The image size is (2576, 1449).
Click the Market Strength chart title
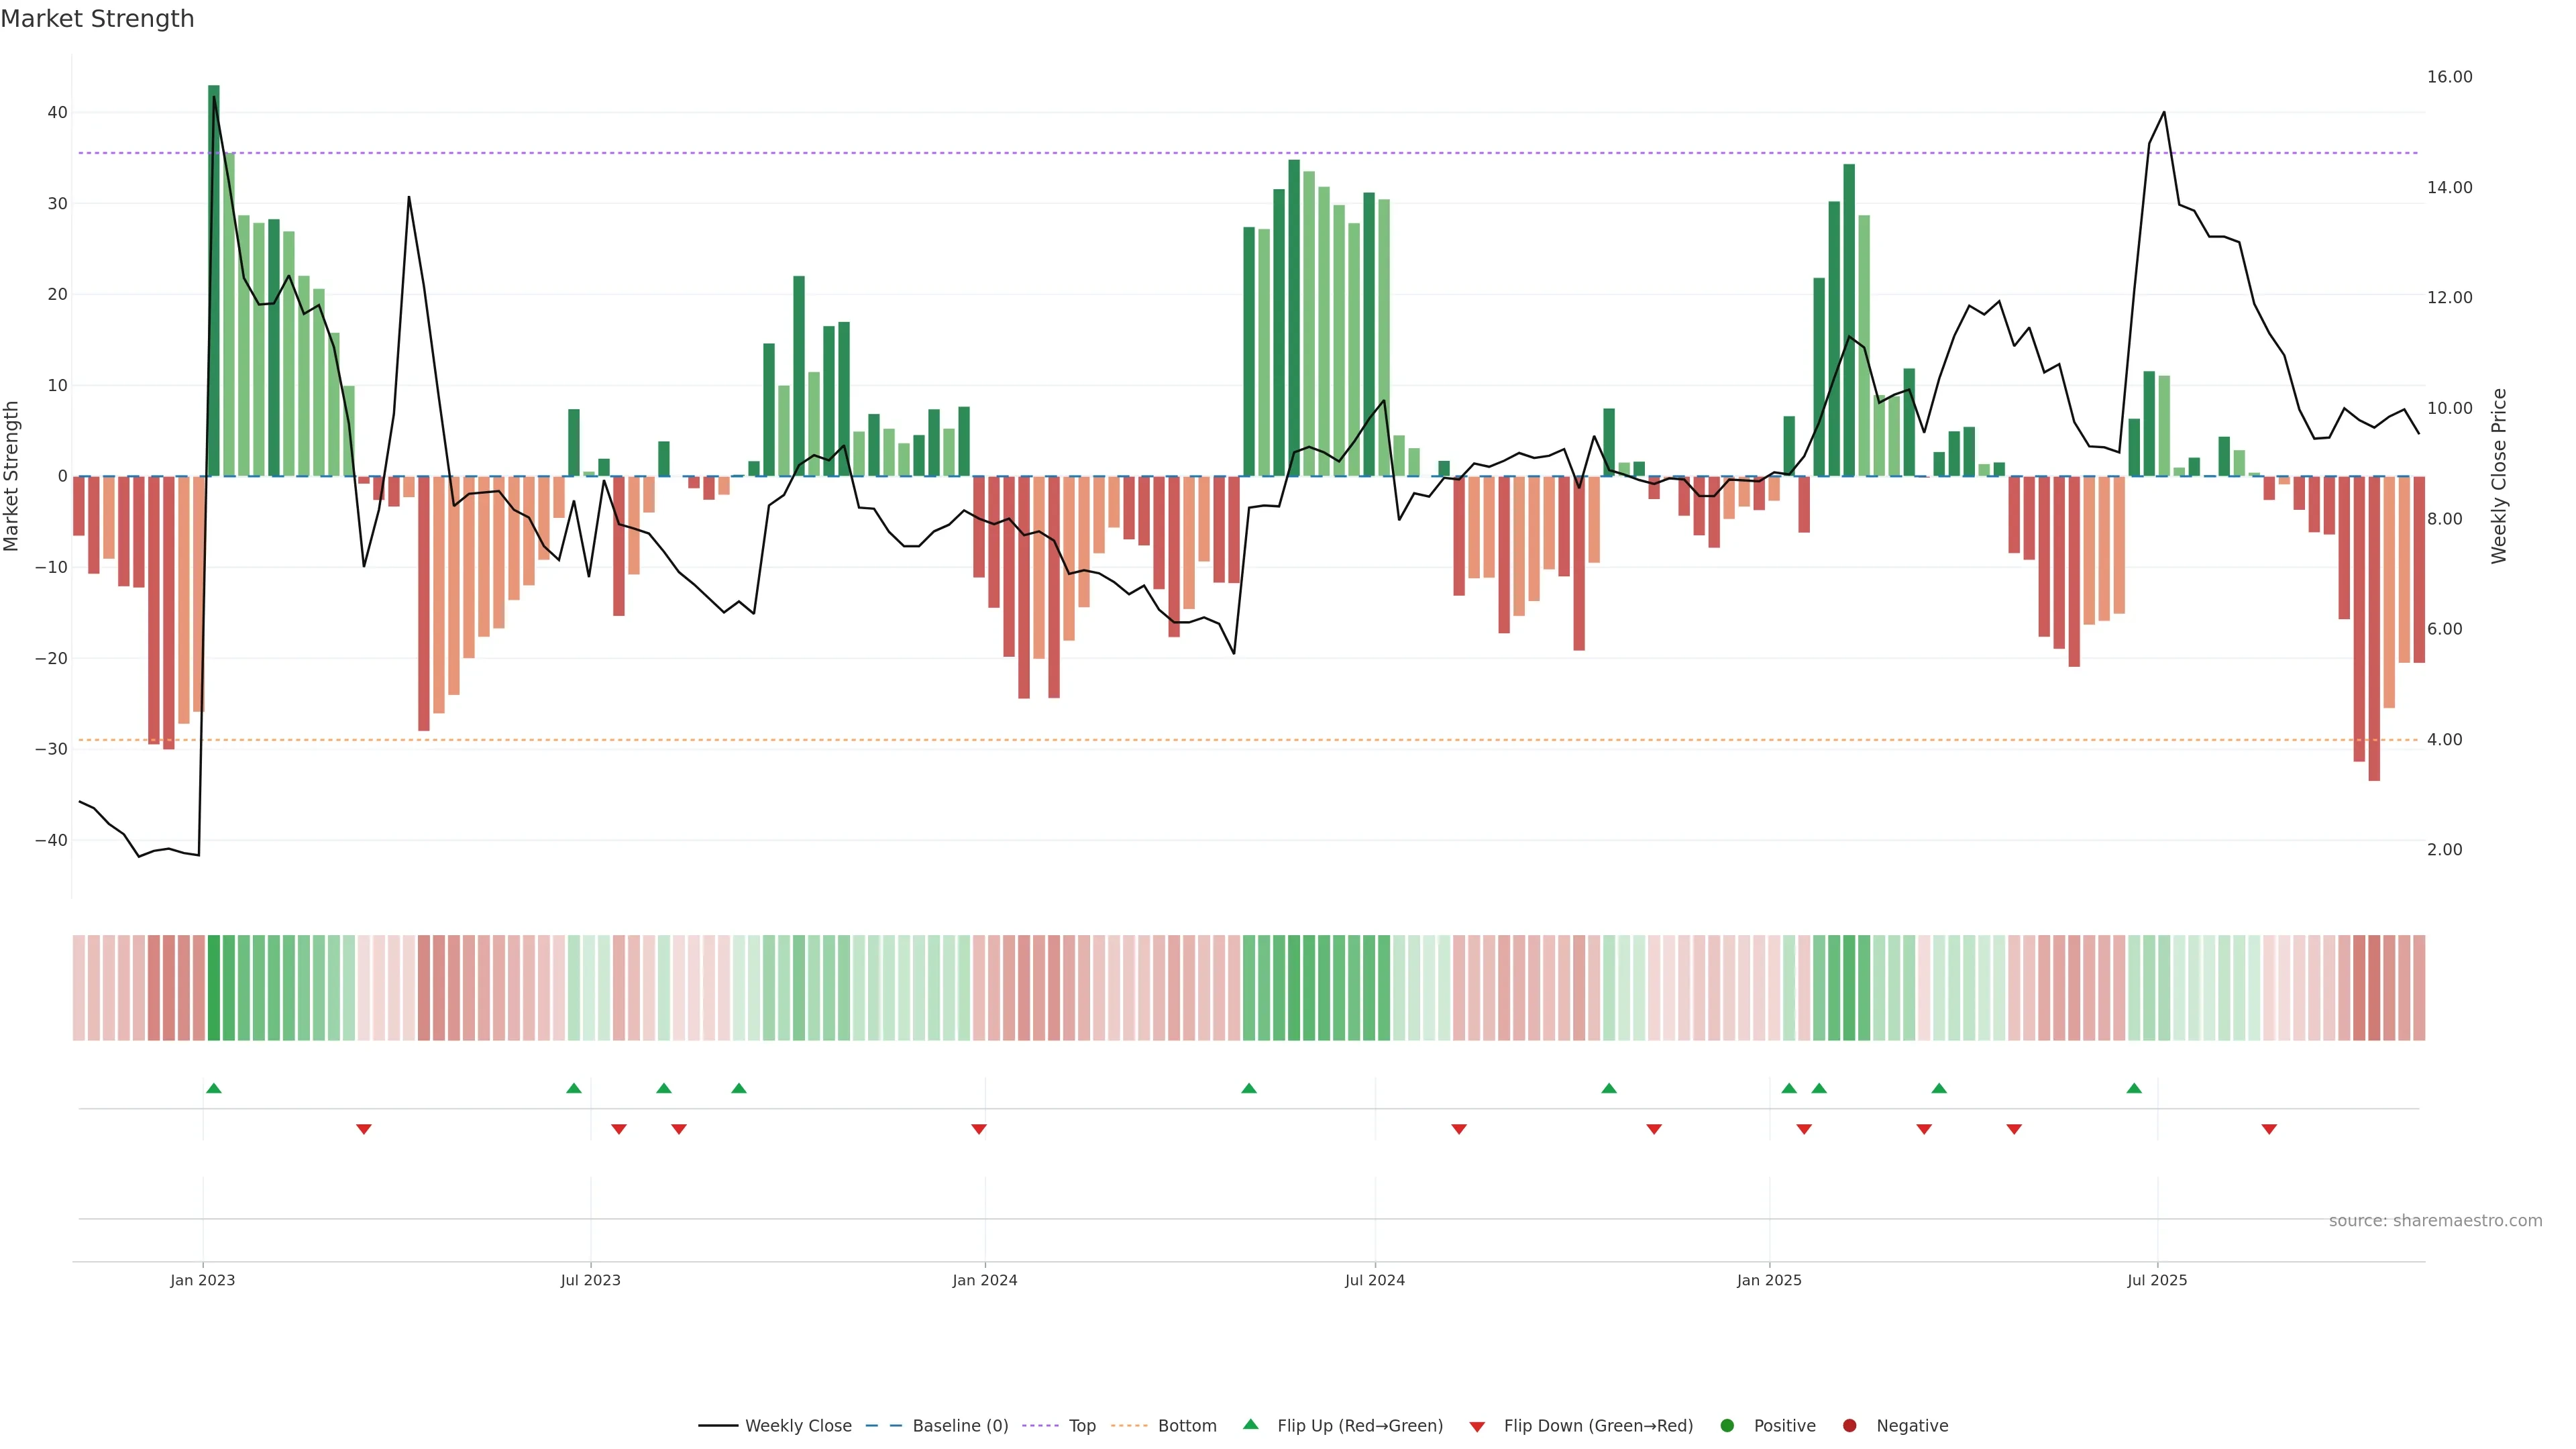97,19
